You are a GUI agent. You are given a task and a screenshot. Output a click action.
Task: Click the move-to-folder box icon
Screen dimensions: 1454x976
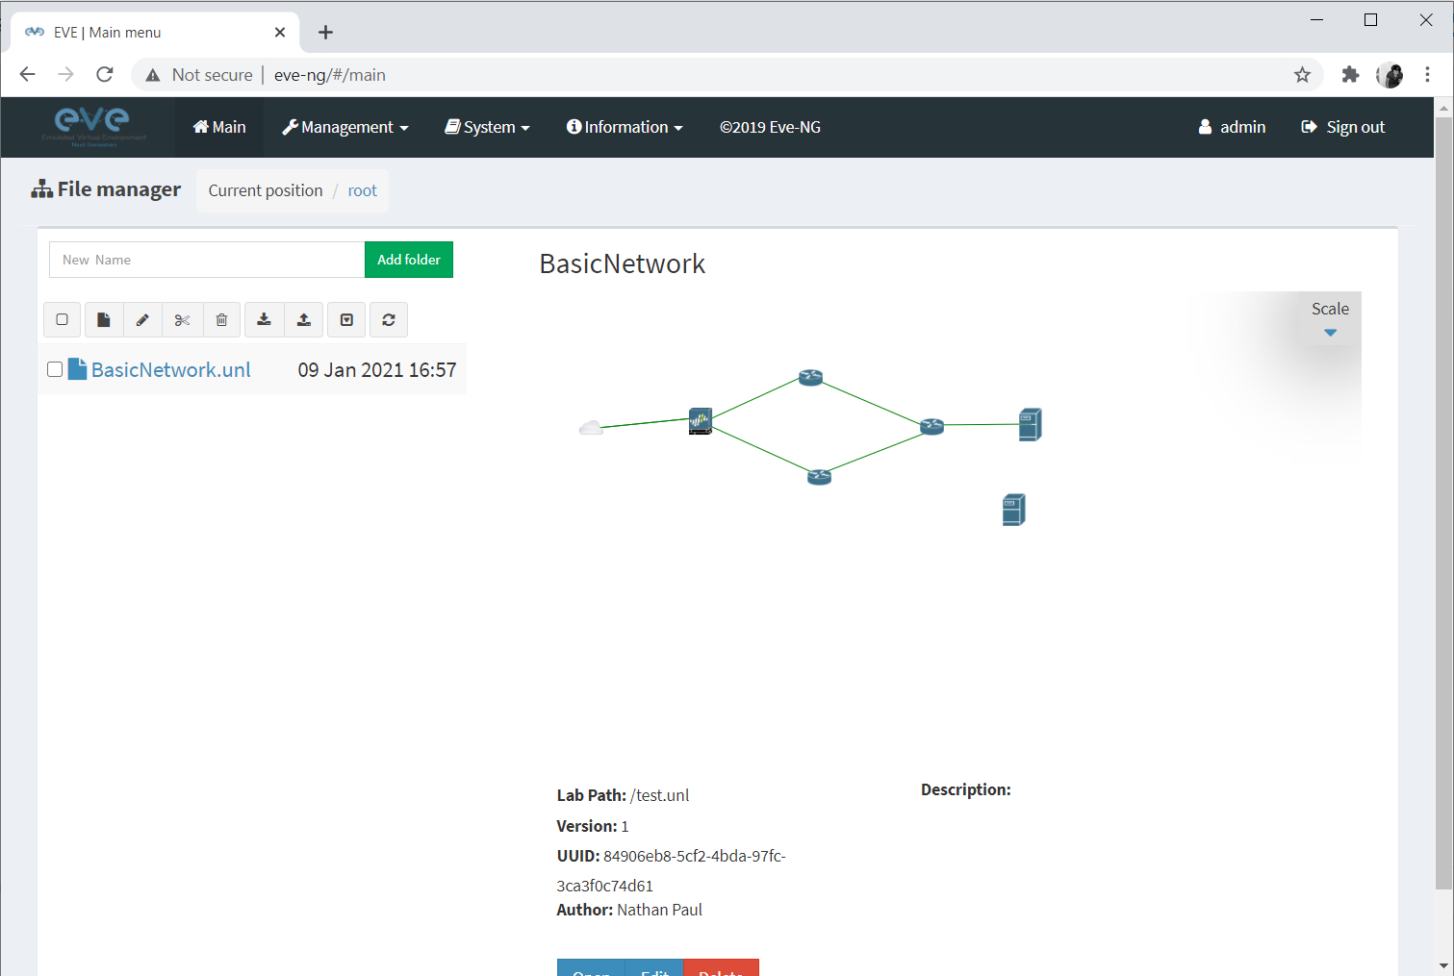pyautogui.click(x=345, y=319)
